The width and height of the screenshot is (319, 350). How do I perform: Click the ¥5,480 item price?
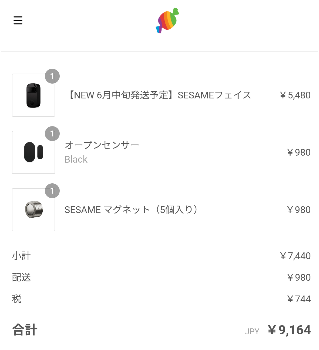(x=295, y=95)
